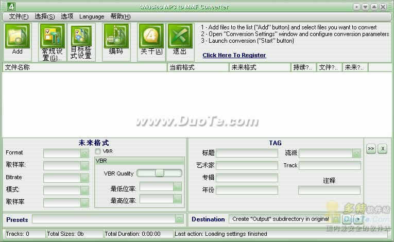Start conversion with the 编码 icon
The width and height of the screenshot is (394, 242).
(x=116, y=36)
